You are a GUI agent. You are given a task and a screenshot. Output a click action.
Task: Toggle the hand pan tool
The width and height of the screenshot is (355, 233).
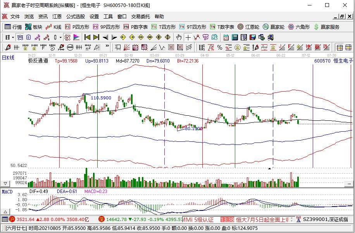[179, 37]
